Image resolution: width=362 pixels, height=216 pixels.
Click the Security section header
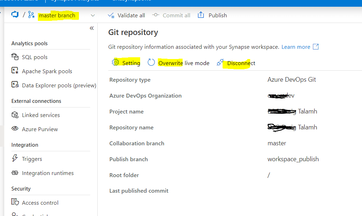[21, 189]
